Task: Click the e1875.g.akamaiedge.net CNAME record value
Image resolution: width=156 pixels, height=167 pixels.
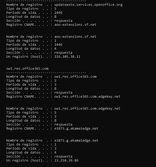Action: coord(76,128)
